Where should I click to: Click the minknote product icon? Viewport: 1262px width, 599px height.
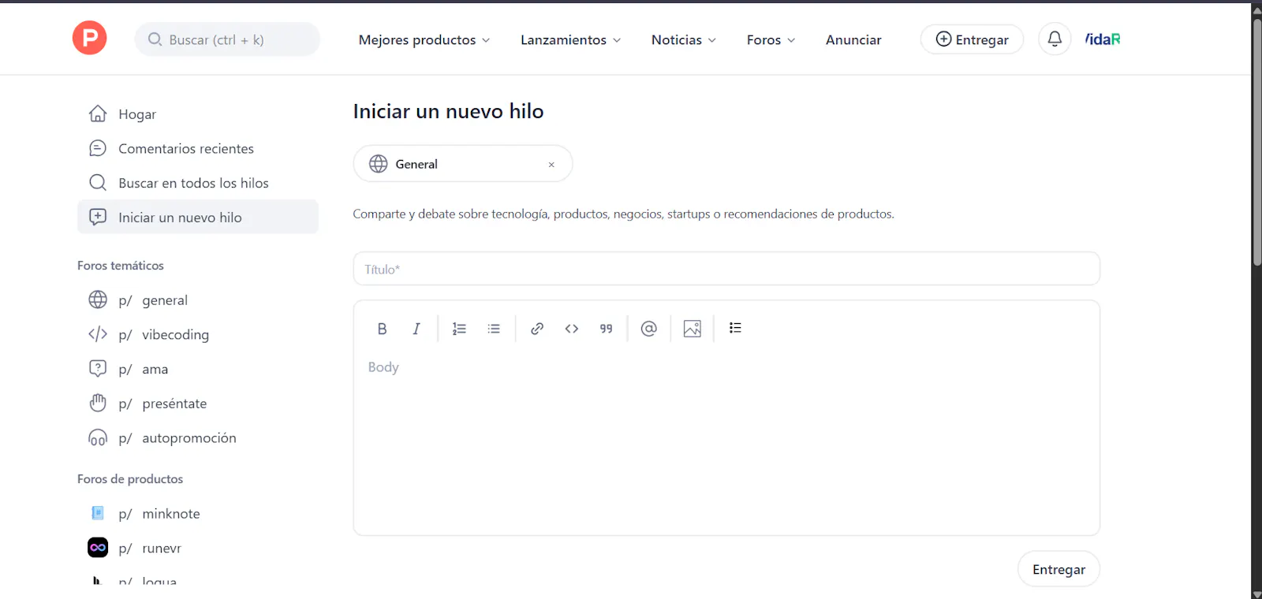(x=98, y=513)
